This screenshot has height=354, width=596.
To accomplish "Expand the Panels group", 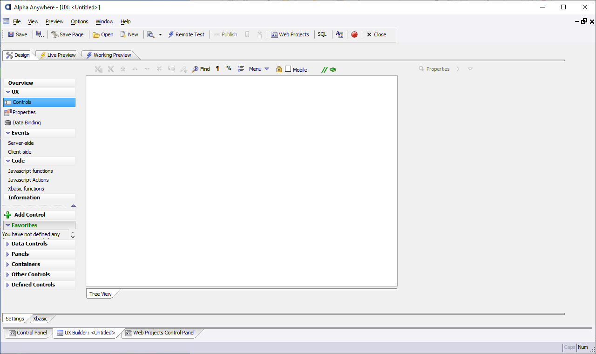I will click(x=7, y=254).
